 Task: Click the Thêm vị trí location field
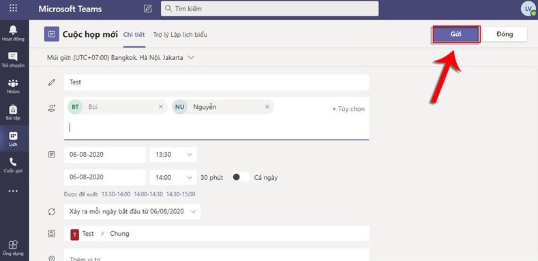coord(217,256)
